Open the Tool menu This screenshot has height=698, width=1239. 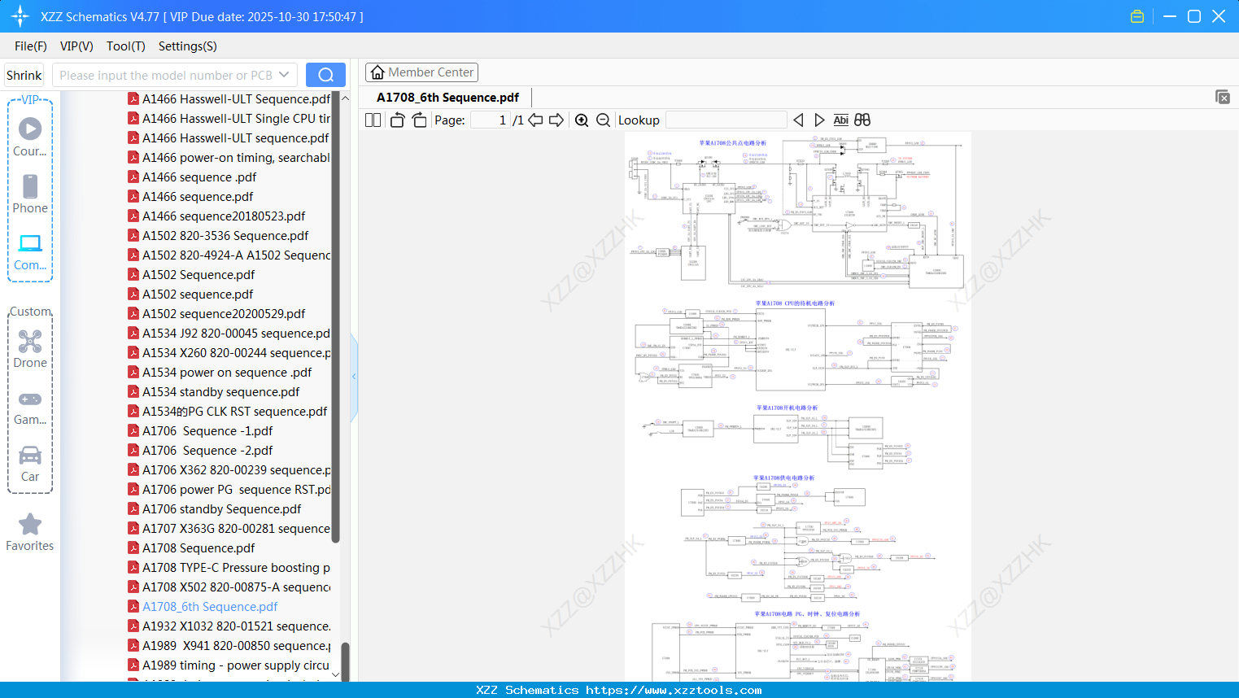[126, 46]
